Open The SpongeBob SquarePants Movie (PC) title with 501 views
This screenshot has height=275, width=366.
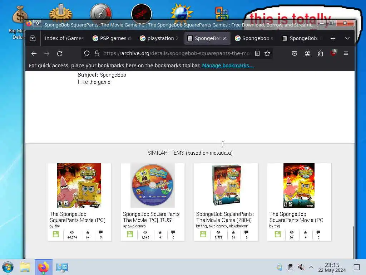click(296, 217)
